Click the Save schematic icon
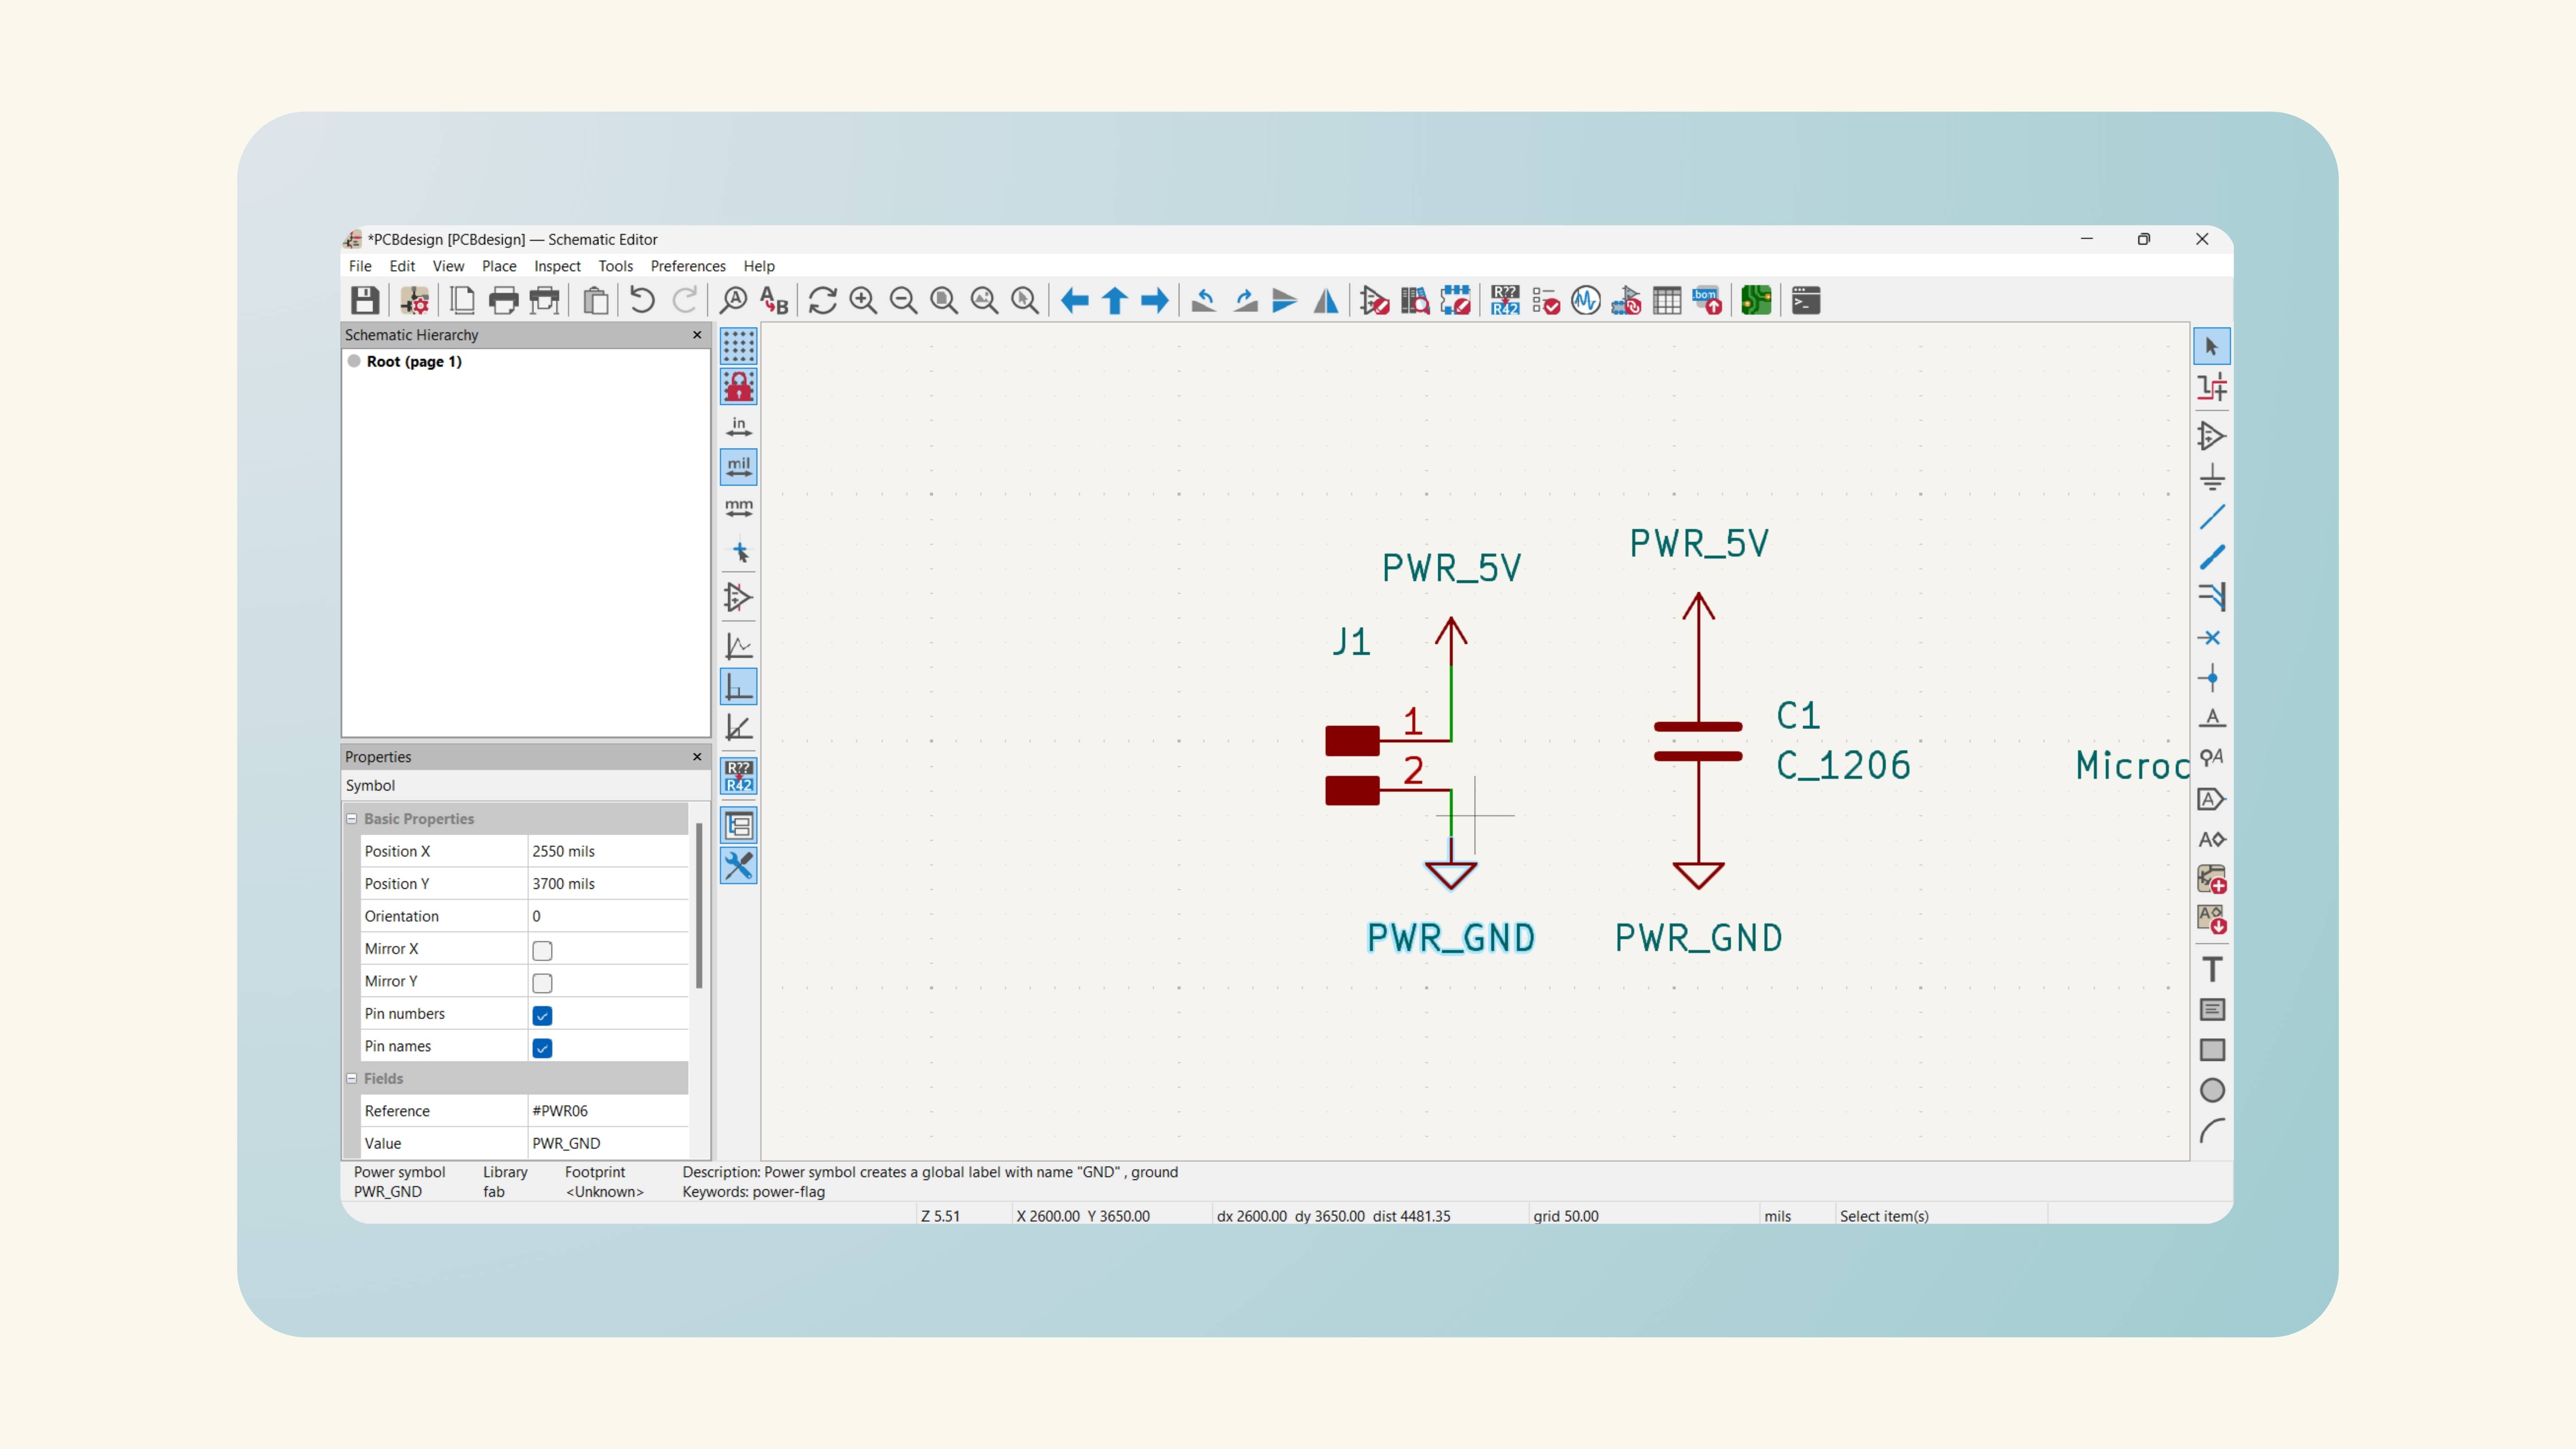Screen dimensions: 2576x1449 (x=365, y=301)
